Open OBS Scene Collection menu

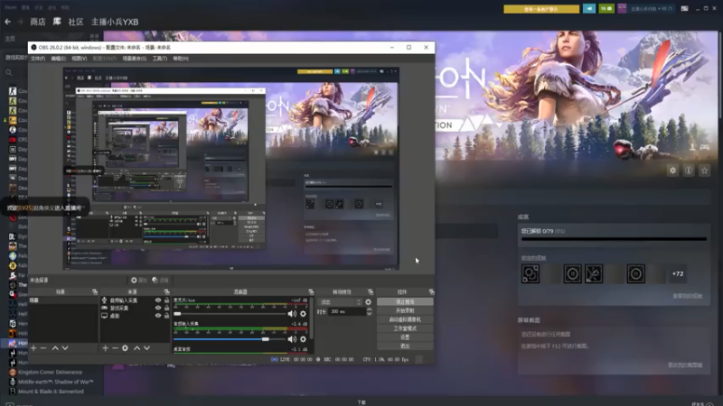tap(134, 59)
